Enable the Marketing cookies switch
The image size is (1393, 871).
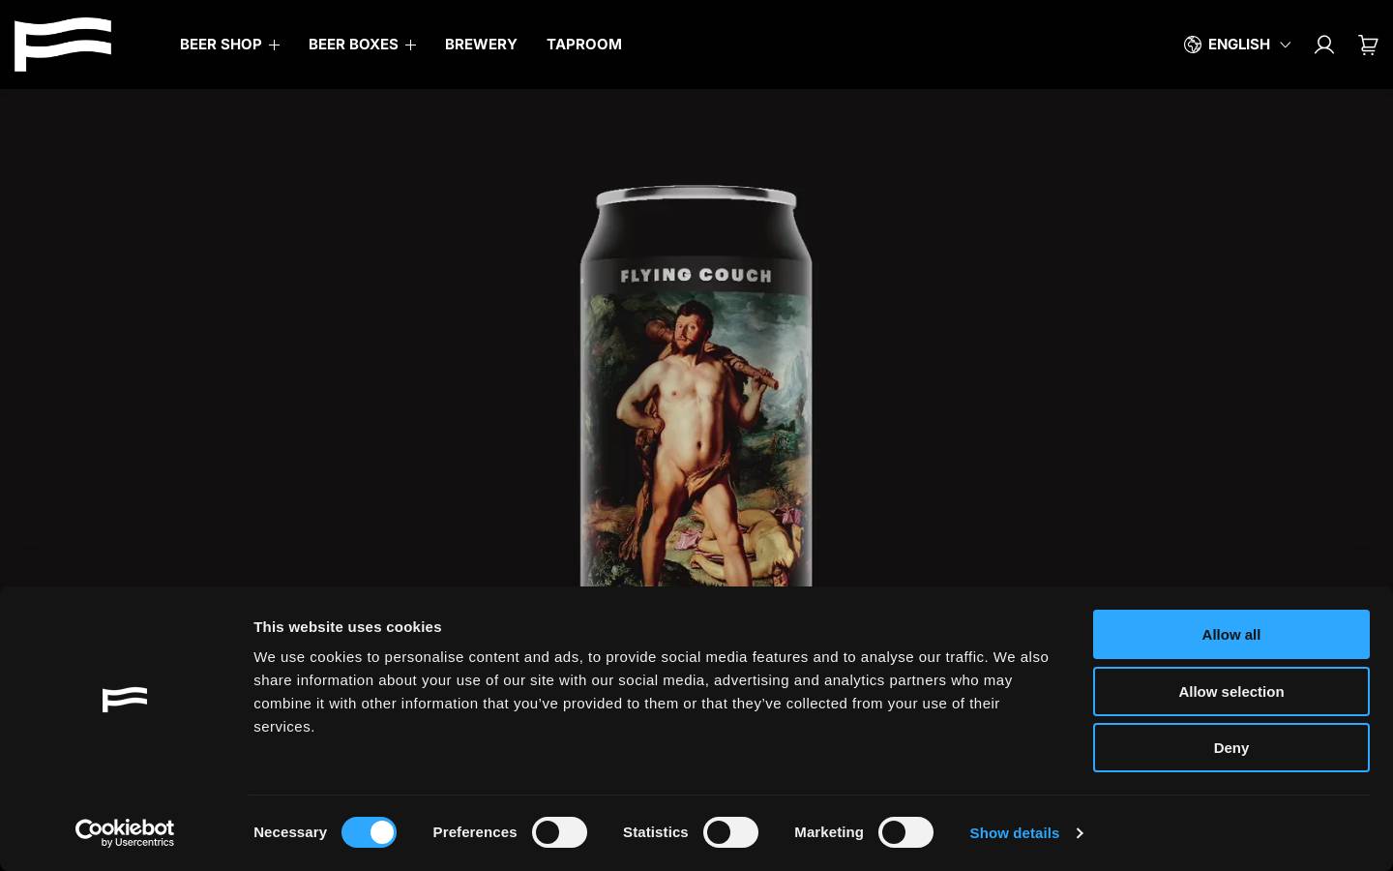(x=905, y=832)
